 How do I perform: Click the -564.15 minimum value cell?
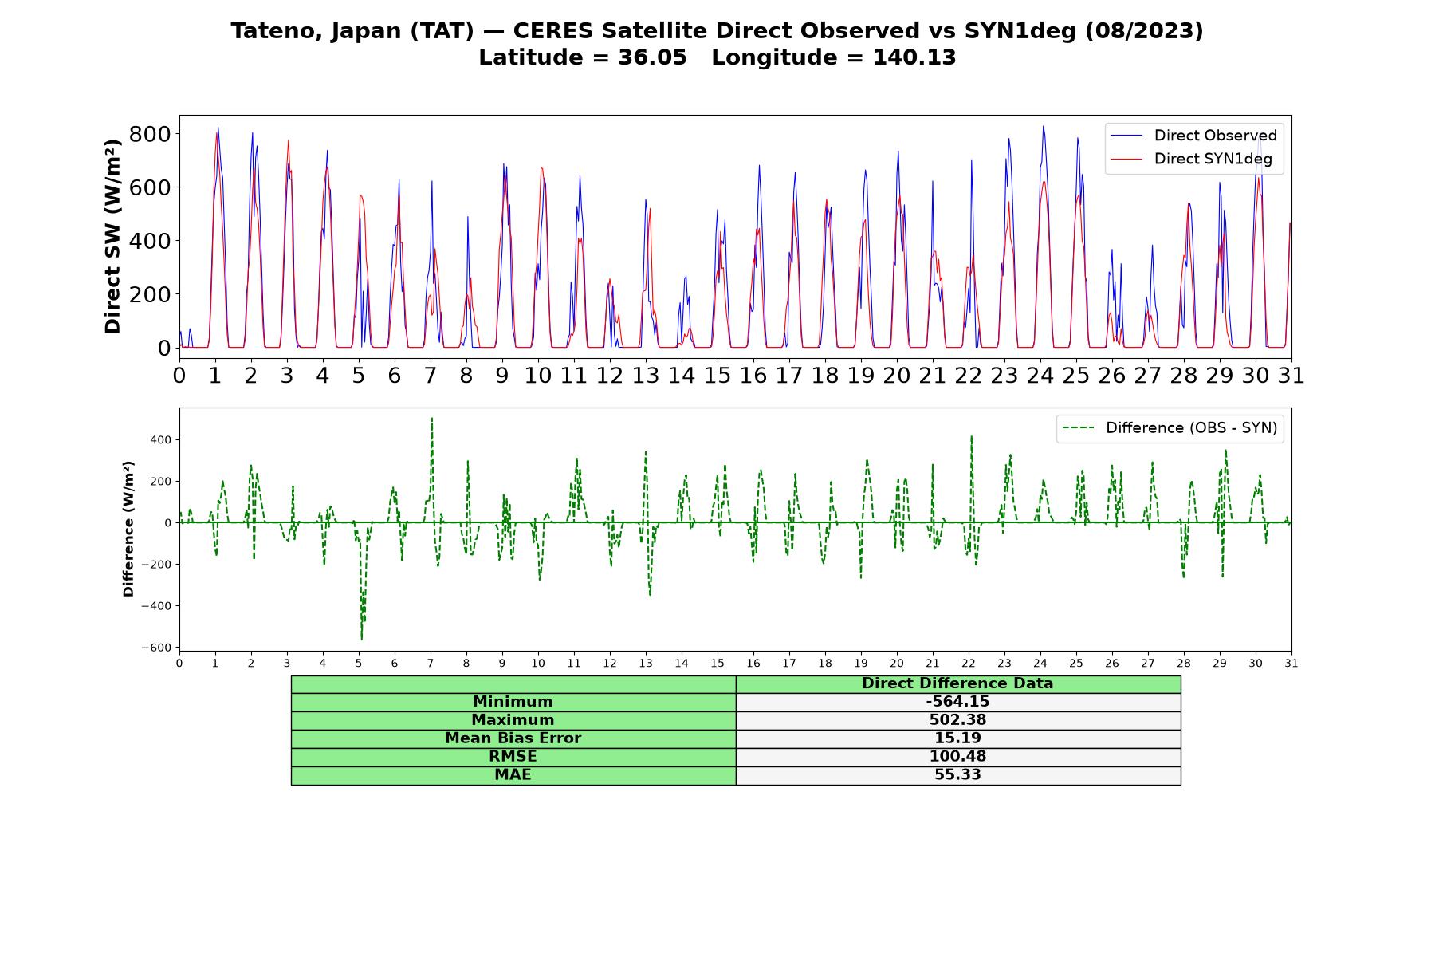958,702
